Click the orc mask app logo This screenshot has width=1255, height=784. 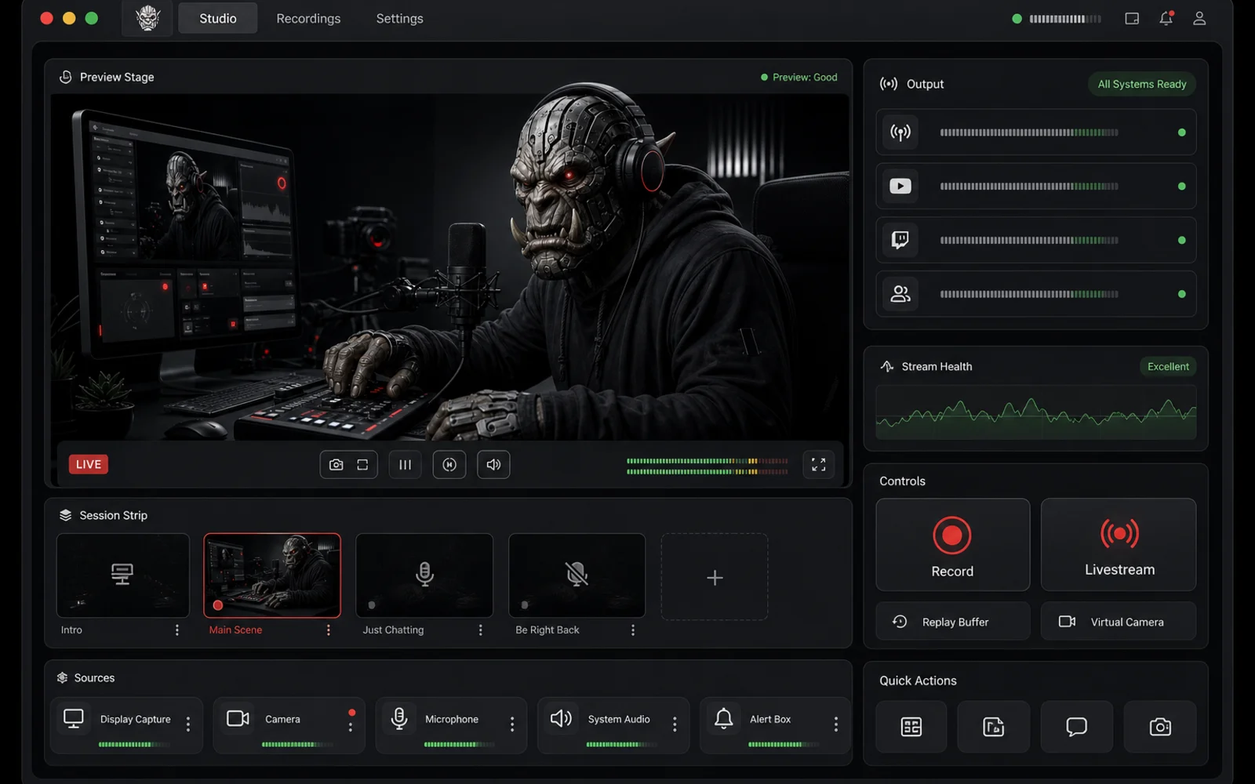tap(147, 18)
